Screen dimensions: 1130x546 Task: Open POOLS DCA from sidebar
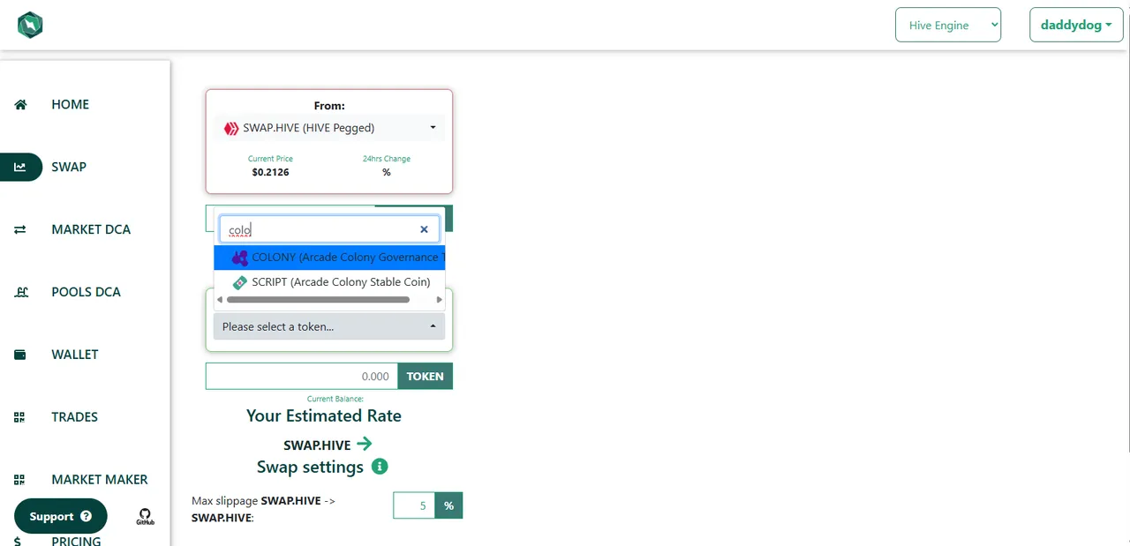coord(86,292)
